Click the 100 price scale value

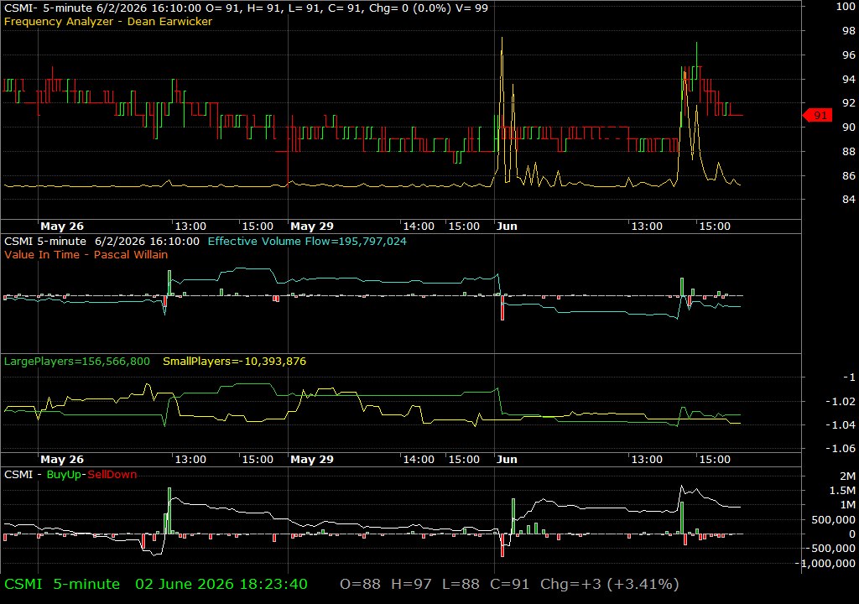click(x=846, y=7)
